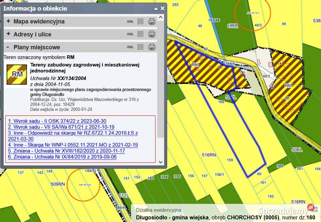Expand the Adresy i ulice section
321x222 pixels.
pyautogui.click(x=8, y=34)
